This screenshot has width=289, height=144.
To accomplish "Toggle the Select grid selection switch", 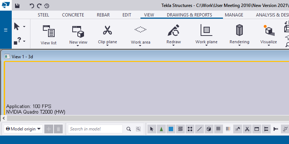I will pyautogui.click(x=219, y=129).
